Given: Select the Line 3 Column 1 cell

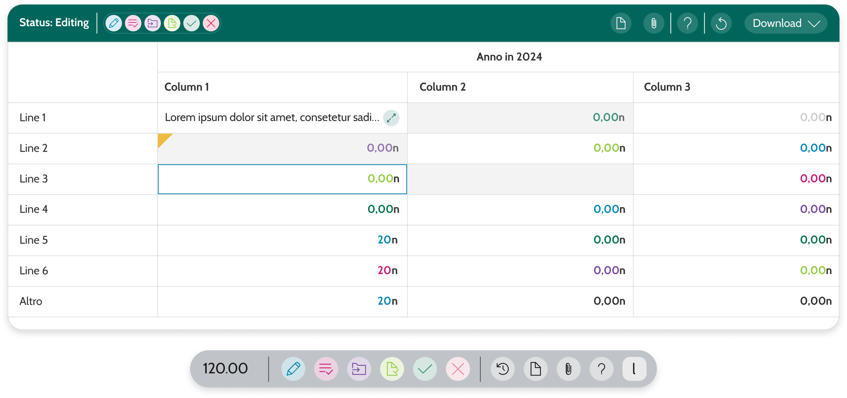Looking at the screenshot, I should (282, 179).
